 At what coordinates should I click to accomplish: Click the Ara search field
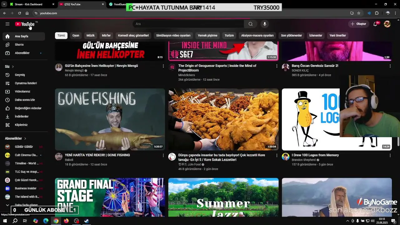pos(188,24)
